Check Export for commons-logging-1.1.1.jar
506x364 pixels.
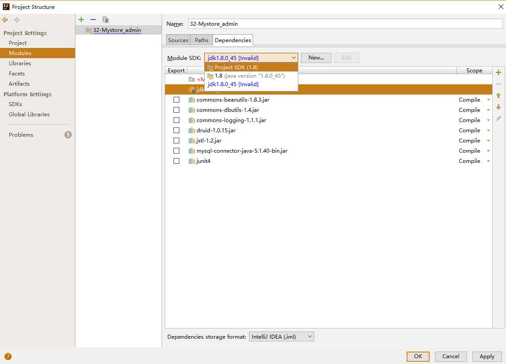click(x=177, y=120)
